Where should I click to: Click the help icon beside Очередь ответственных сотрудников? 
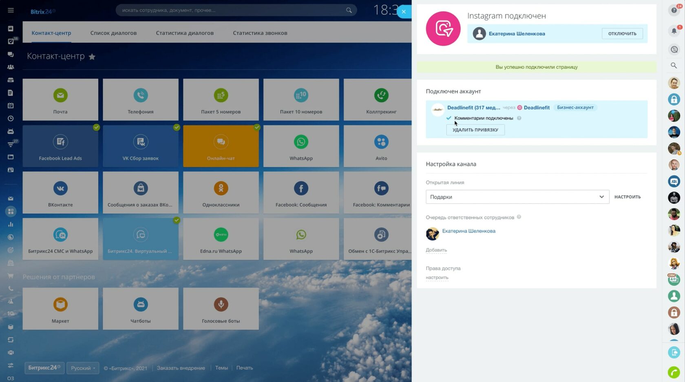click(x=519, y=217)
